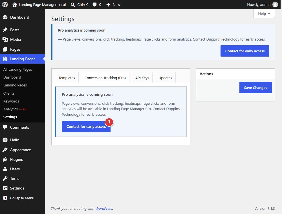
Task: Click the WordPress logo icon
Action: coord(5,5)
